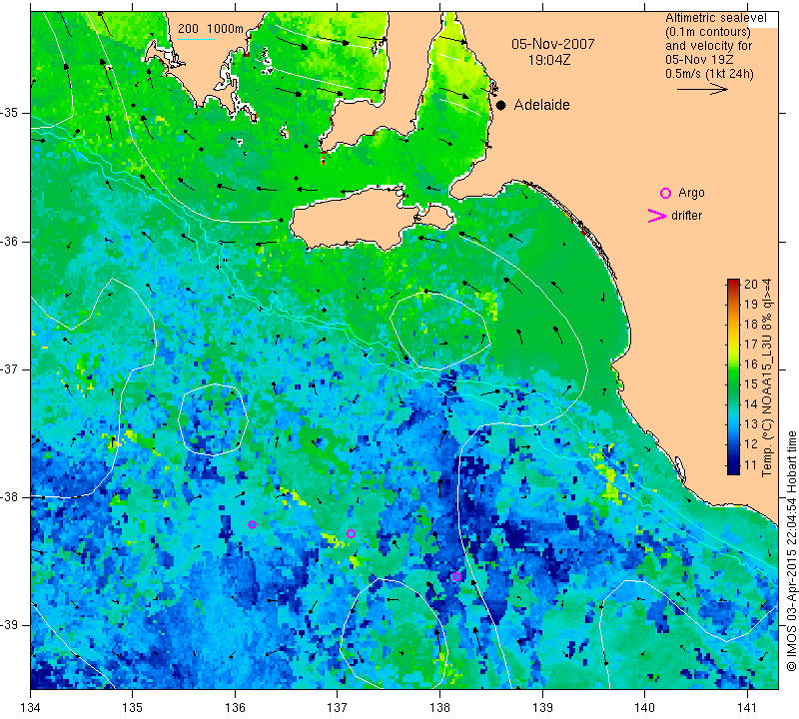Click the IMOS copyright timestamp text
The width and height of the screenshot is (799, 719).
[791, 551]
